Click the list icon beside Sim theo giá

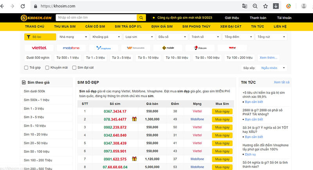coord(23,82)
